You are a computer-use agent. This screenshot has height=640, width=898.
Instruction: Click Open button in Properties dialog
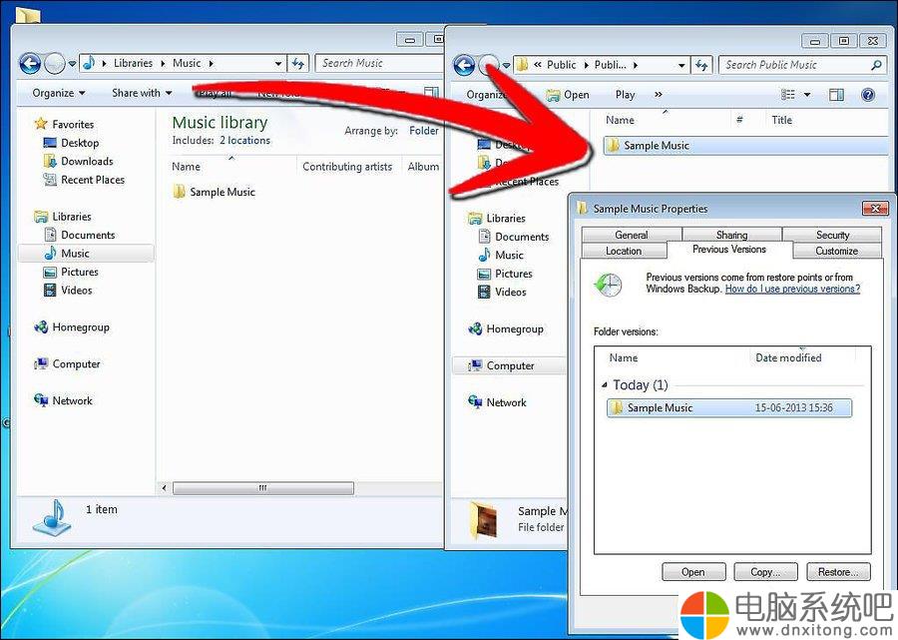click(x=693, y=572)
